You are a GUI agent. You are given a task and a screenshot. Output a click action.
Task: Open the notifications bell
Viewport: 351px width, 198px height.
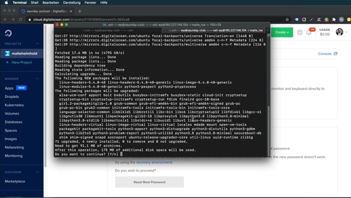pos(309,33)
